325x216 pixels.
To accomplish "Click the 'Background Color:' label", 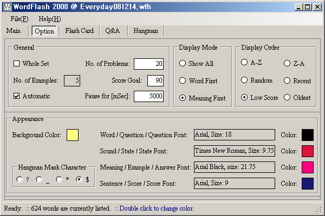I will pos(37,135).
